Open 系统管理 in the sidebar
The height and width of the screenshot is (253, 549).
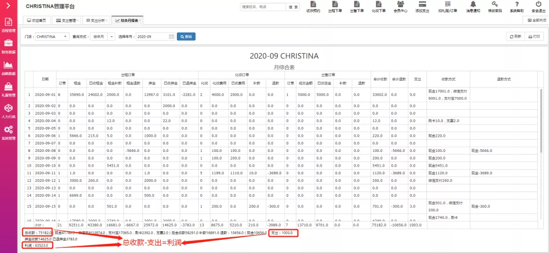pos(9,133)
